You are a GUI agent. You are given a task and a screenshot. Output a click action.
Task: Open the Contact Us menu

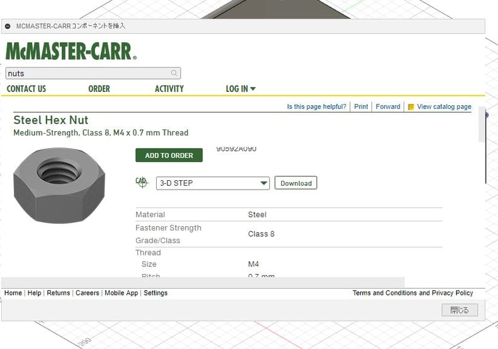tap(26, 89)
